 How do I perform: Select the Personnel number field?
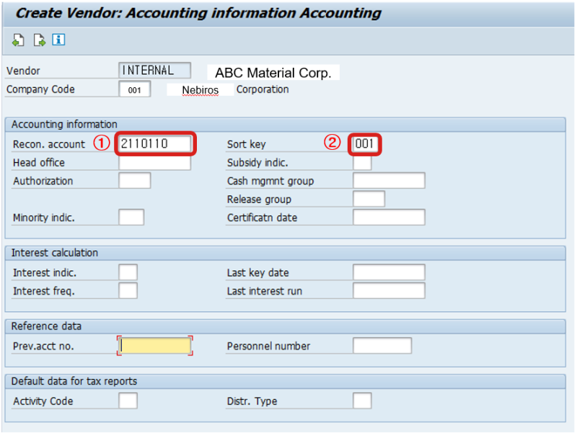382,346
